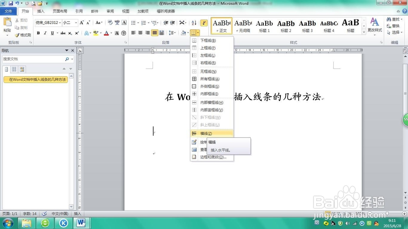Align text left

pyautogui.click(x=133, y=33)
